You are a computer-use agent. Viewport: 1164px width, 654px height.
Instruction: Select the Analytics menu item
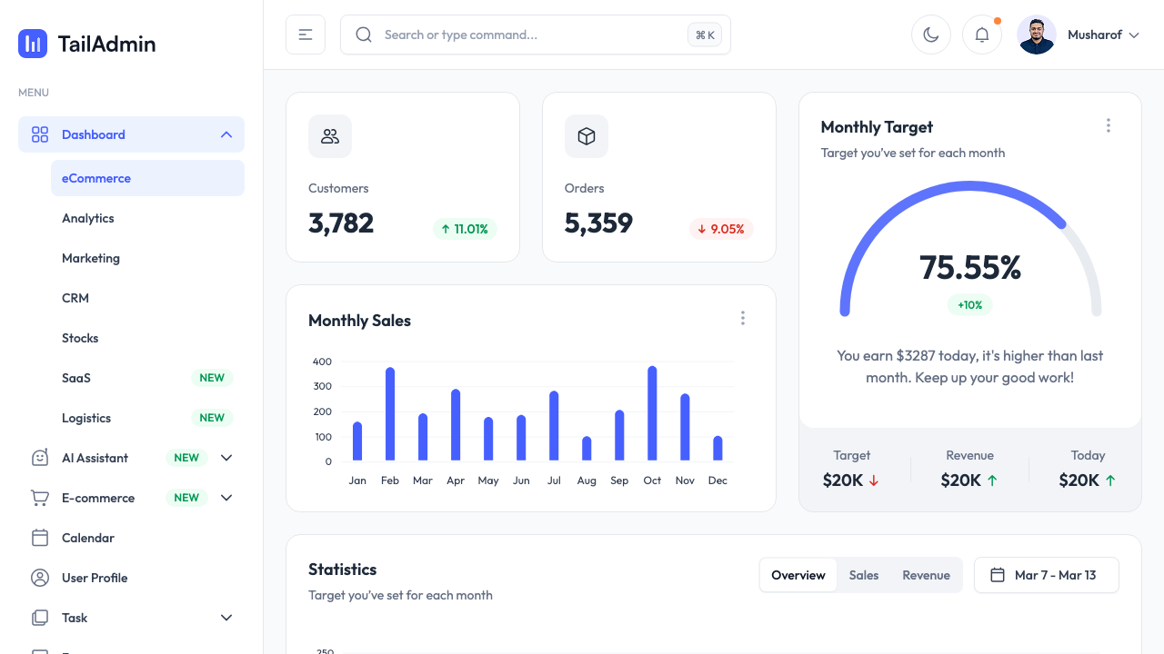pyautogui.click(x=88, y=218)
